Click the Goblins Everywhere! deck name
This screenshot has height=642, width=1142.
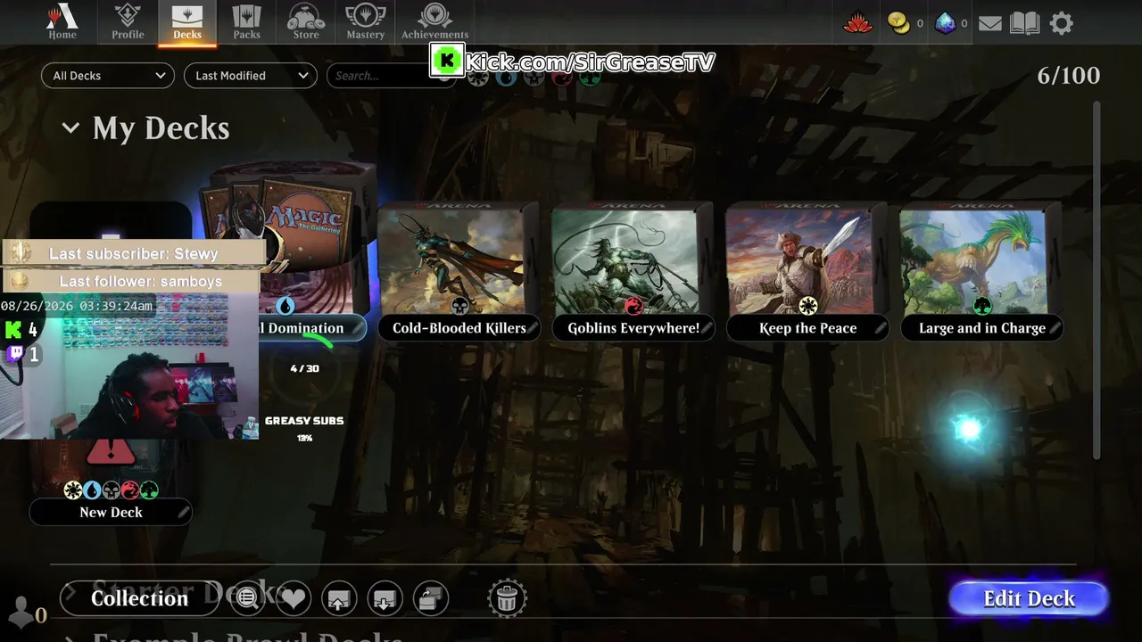[x=633, y=328]
